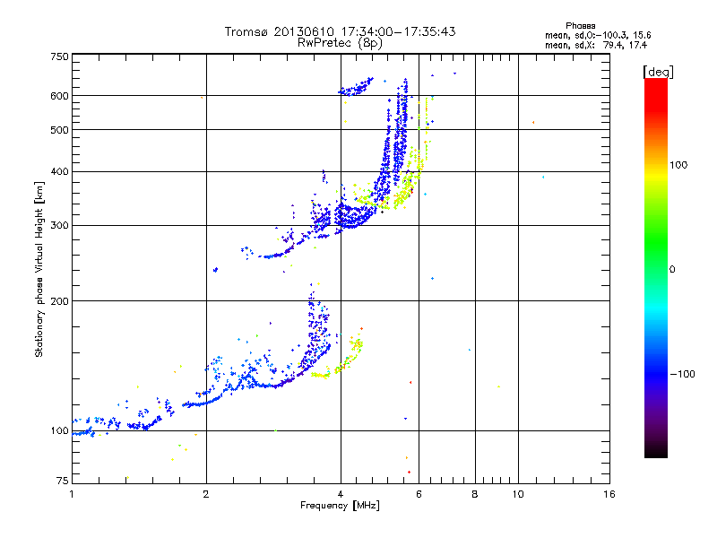The height and width of the screenshot is (538, 717).
Task: Select the O-mode mean, sd values line
Action: tap(598, 35)
